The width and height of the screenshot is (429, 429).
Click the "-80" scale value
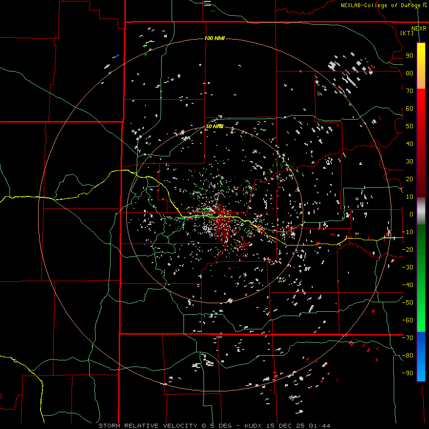pyautogui.click(x=408, y=356)
